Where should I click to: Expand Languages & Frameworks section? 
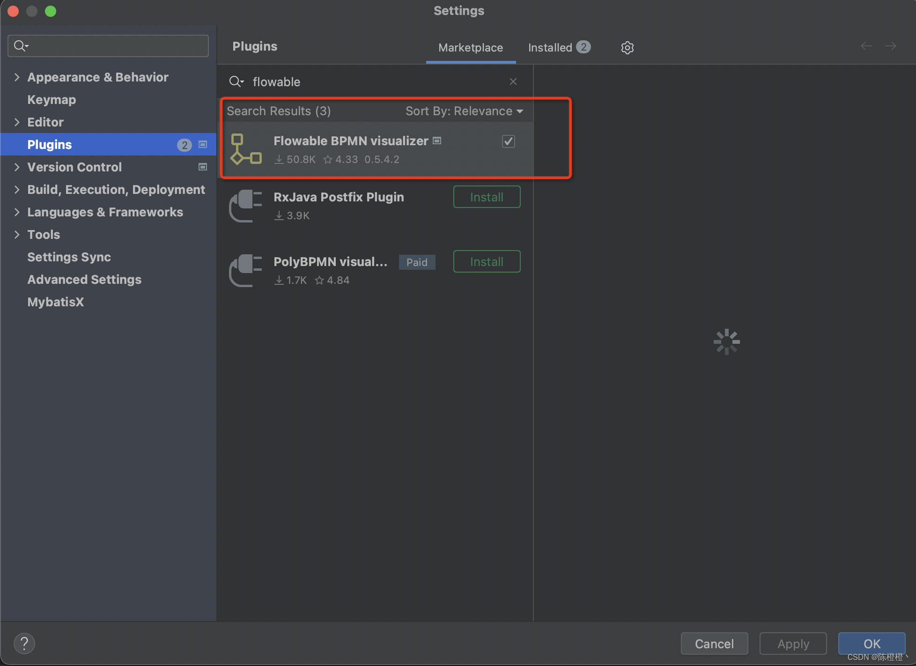[x=17, y=212]
